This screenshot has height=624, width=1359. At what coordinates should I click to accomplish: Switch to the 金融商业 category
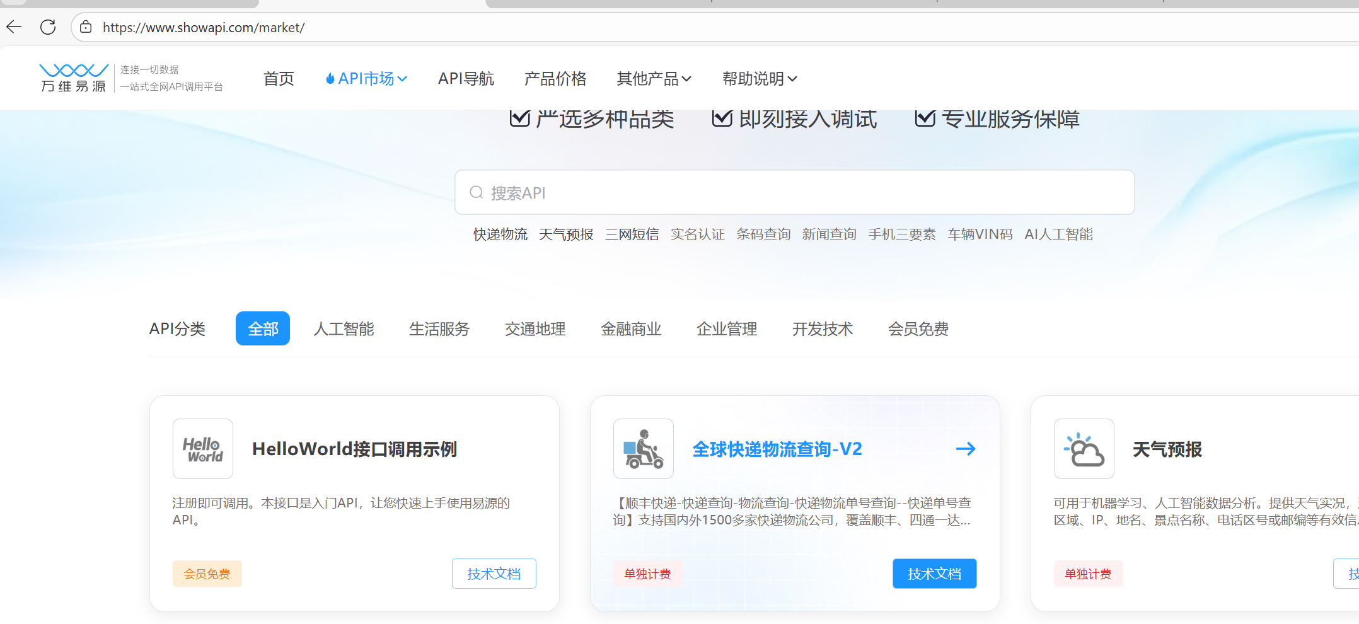point(632,328)
